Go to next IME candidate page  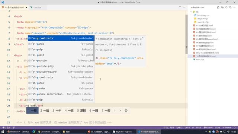point(120,111)
